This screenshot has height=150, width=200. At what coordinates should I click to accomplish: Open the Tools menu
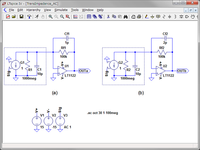pyautogui.click(x=75, y=10)
